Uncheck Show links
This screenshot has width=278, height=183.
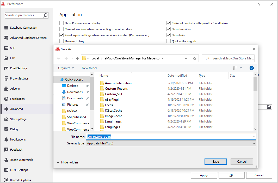169,35
